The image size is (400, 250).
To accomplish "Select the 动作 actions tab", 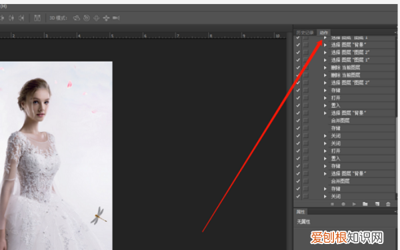I will pos(324,33).
